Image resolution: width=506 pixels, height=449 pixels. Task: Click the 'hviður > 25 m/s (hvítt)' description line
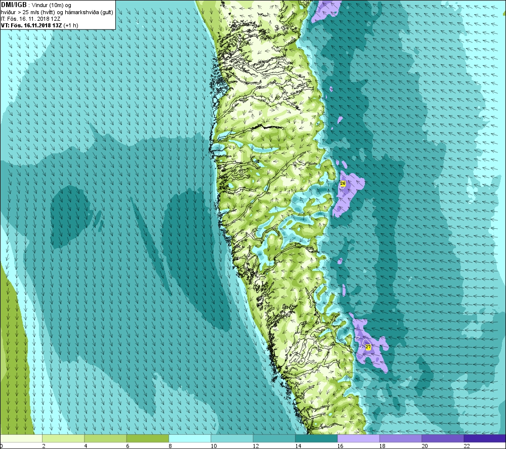(x=57, y=12)
